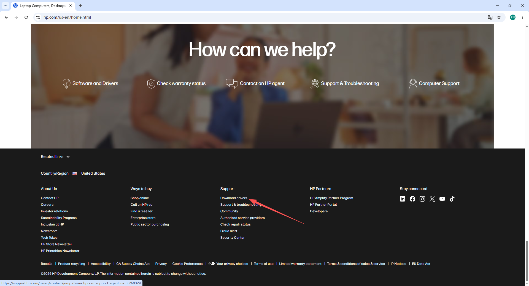Open the Check repair status link
The height and width of the screenshot is (286, 529).
click(235, 224)
